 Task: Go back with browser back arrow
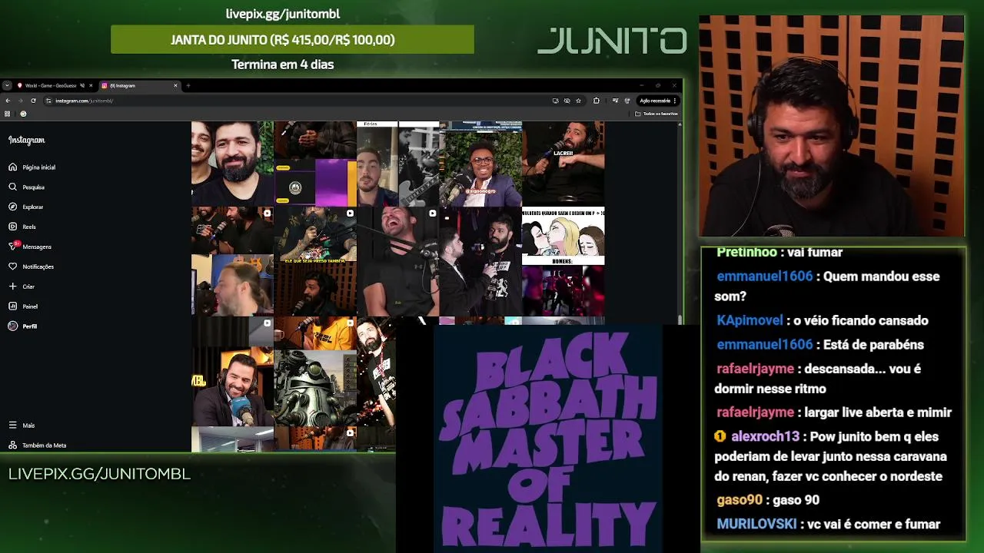pos(8,101)
